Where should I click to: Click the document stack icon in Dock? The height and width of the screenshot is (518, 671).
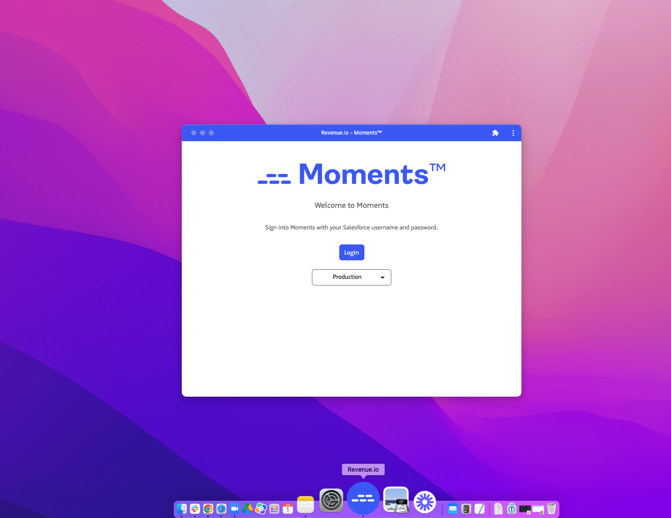(x=499, y=509)
